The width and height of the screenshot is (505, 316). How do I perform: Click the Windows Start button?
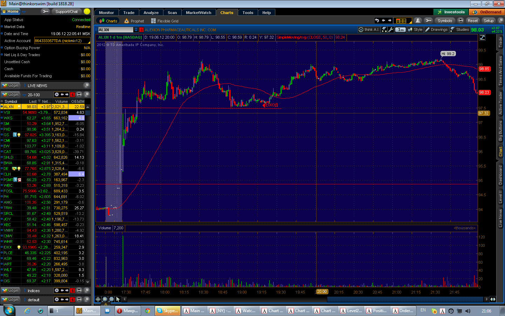point(9,310)
